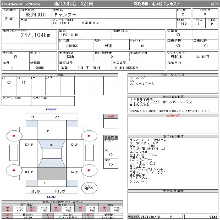This screenshot has height=220, width=220.
Task: Click the rear-right tire marker
Action: (89, 170)
